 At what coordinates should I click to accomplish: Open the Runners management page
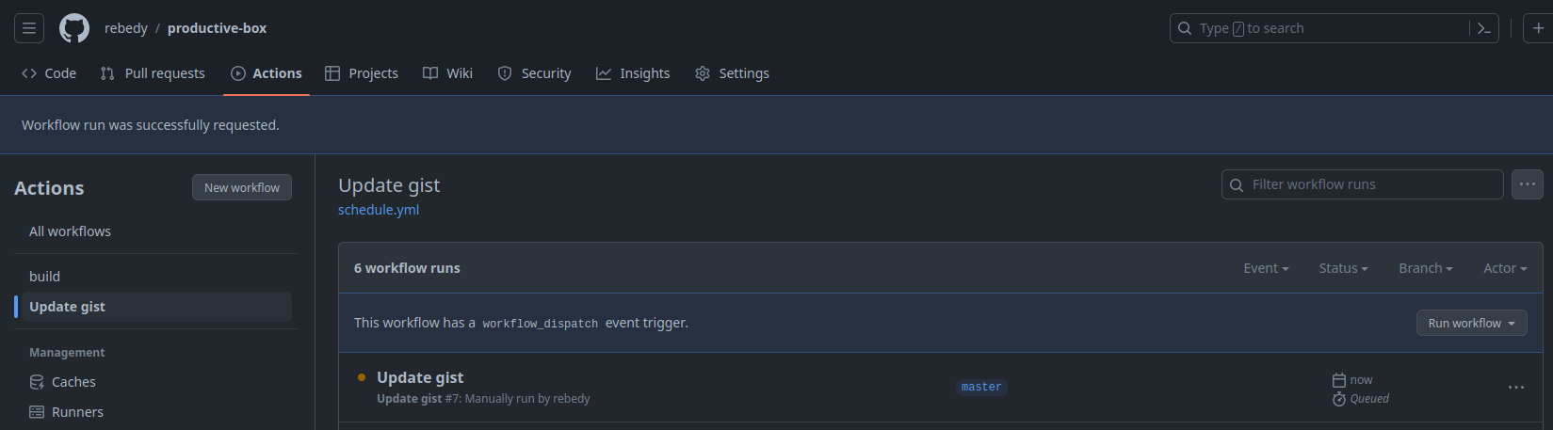66,412
